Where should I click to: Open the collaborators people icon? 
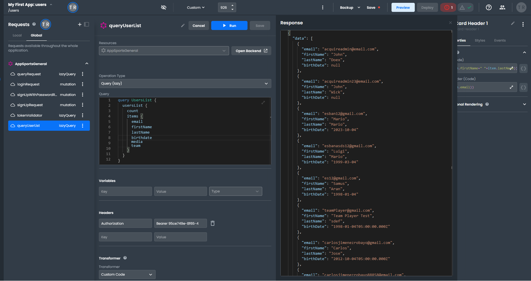point(502,8)
